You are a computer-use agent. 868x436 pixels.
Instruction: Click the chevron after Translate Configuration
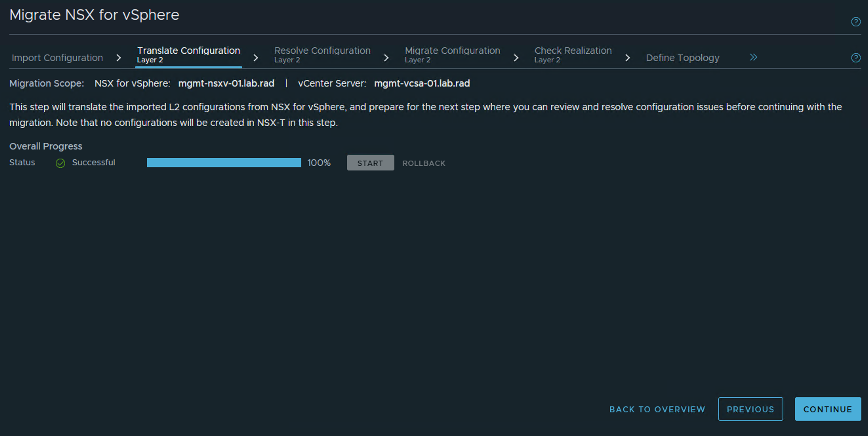click(x=256, y=58)
